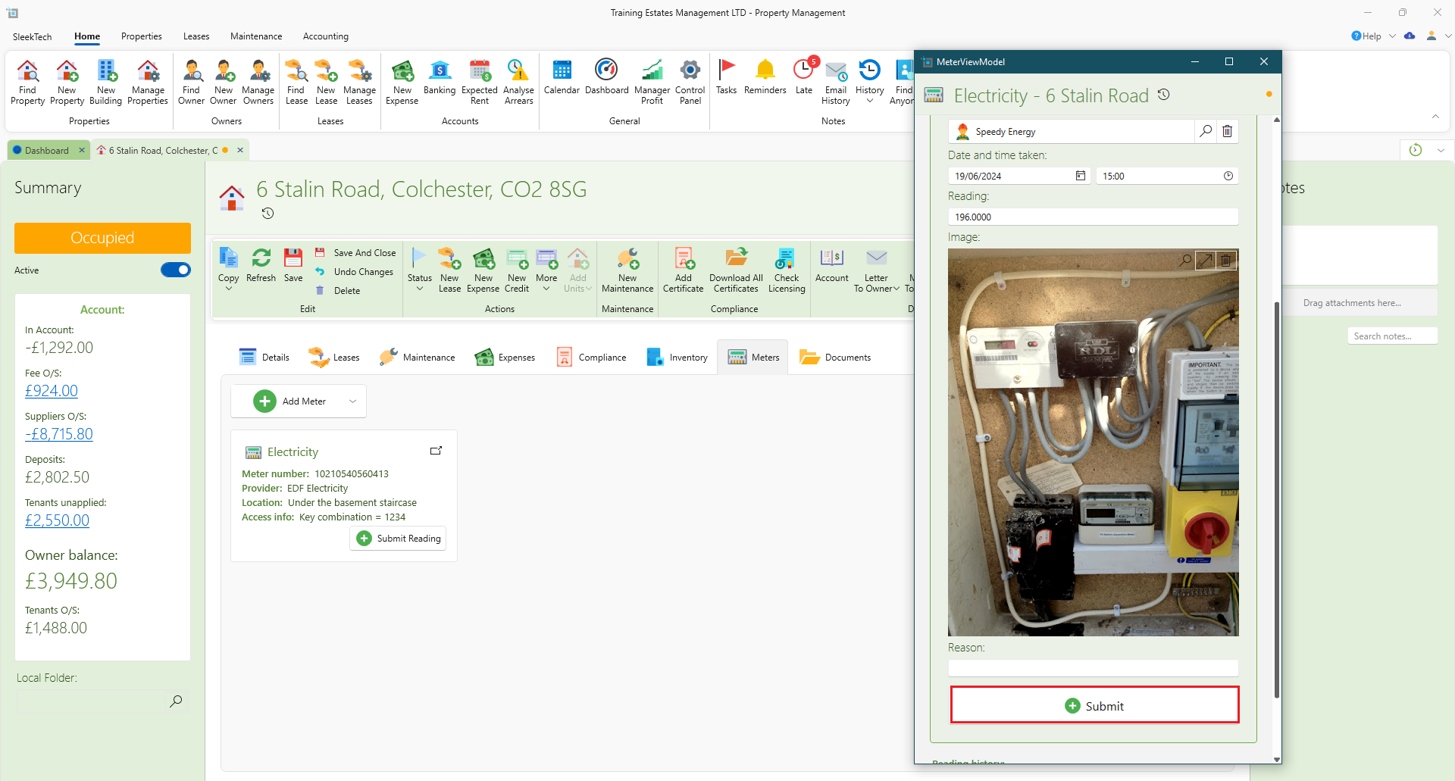This screenshot has width=1455, height=781.
Task: Submit the meter reading
Action: pos(1095,706)
